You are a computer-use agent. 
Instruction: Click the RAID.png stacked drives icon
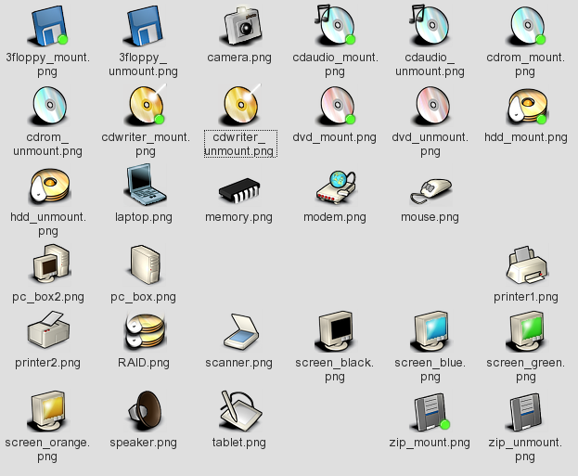pos(144,330)
